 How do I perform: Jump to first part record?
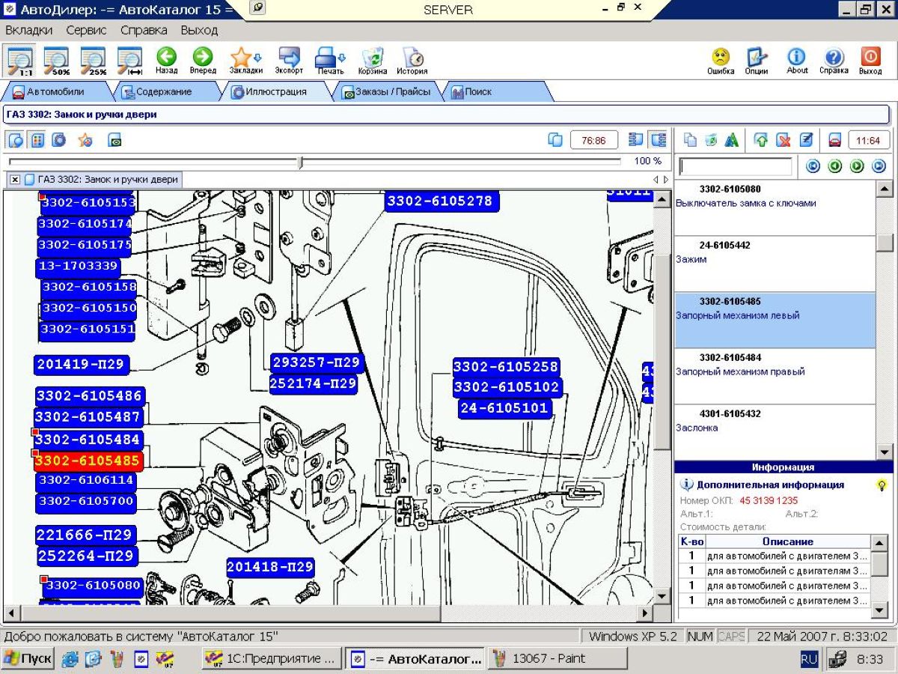(x=813, y=166)
